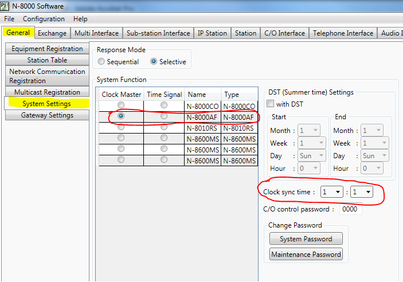The height and width of the screenshot is (282, 403).
Task: Switch to the Audio tab at right edge
Action: [x=390, y=33]
